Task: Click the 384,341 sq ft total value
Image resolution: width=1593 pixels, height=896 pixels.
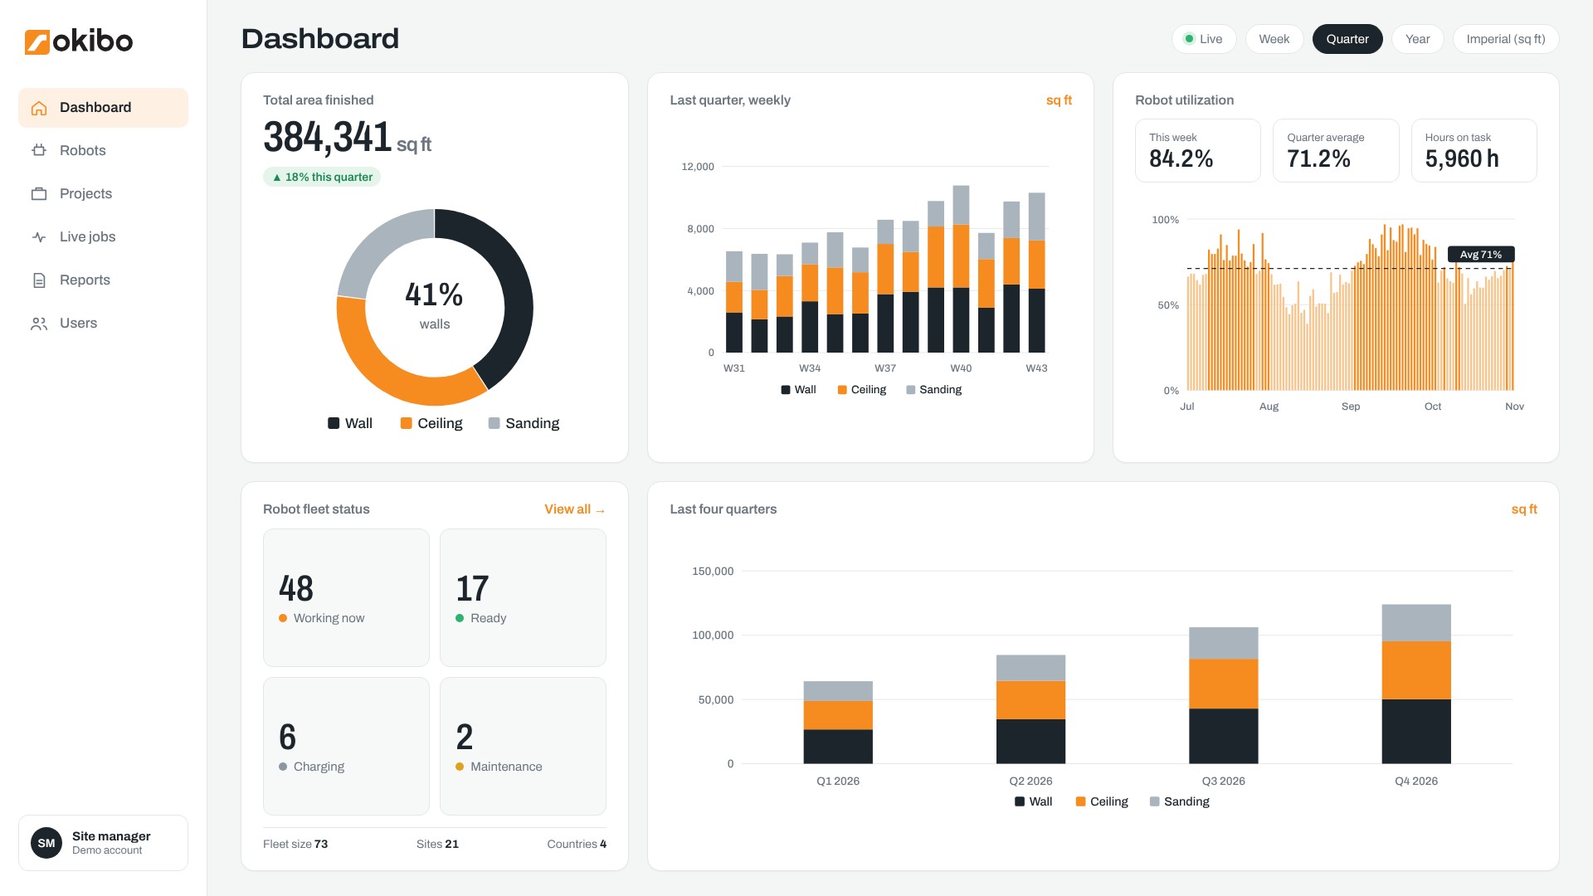Action: pos(347,138)
